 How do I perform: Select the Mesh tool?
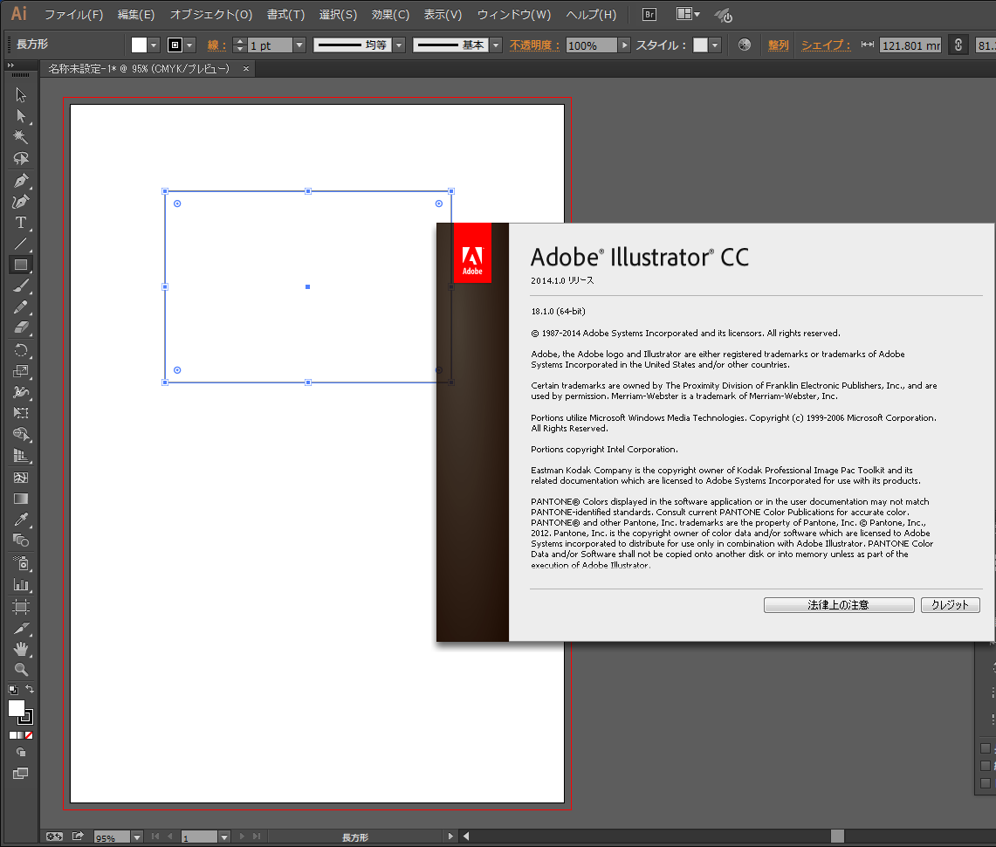click(x=20, y=477)
